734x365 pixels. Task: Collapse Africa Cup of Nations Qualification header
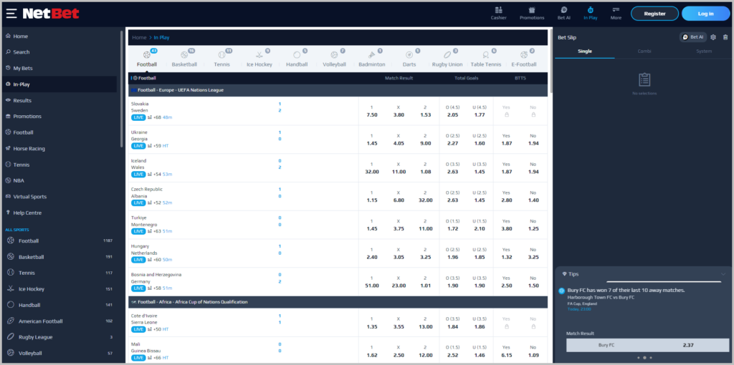click(338, 302)
